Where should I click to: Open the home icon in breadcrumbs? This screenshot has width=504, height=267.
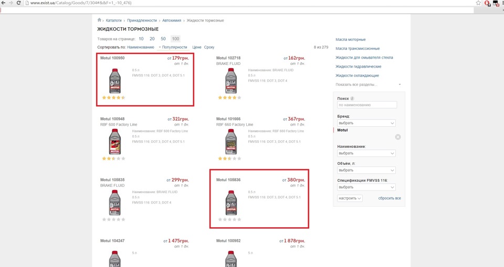[99, 20]
